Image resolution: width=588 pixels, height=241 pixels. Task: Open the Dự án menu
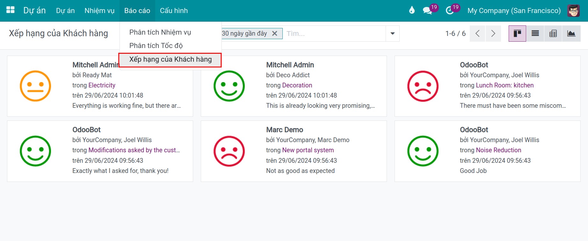pos(65,10)
